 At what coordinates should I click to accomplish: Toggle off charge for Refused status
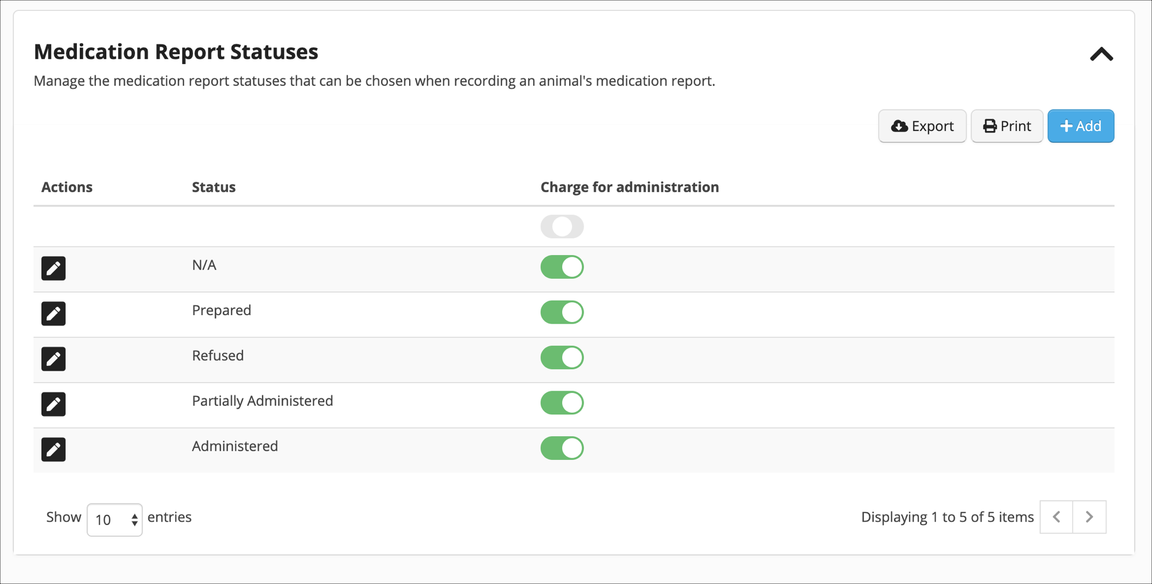pos(562,357)
